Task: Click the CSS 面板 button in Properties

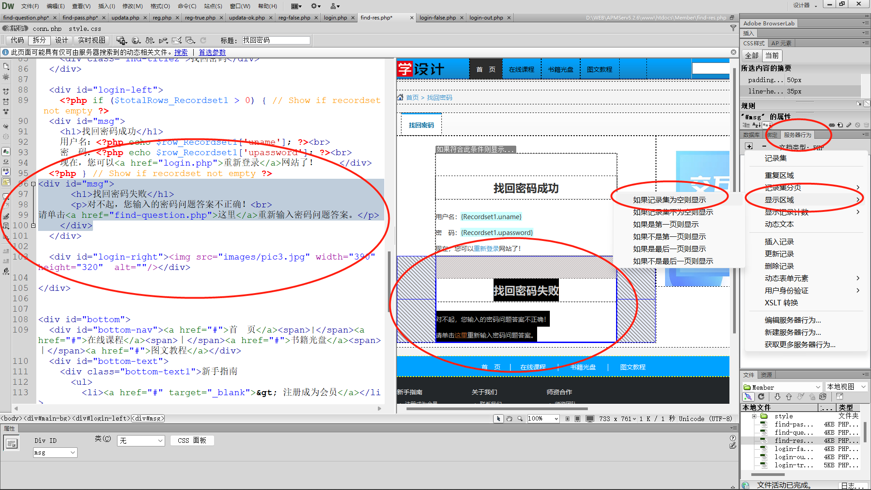Action: [192, 440]
